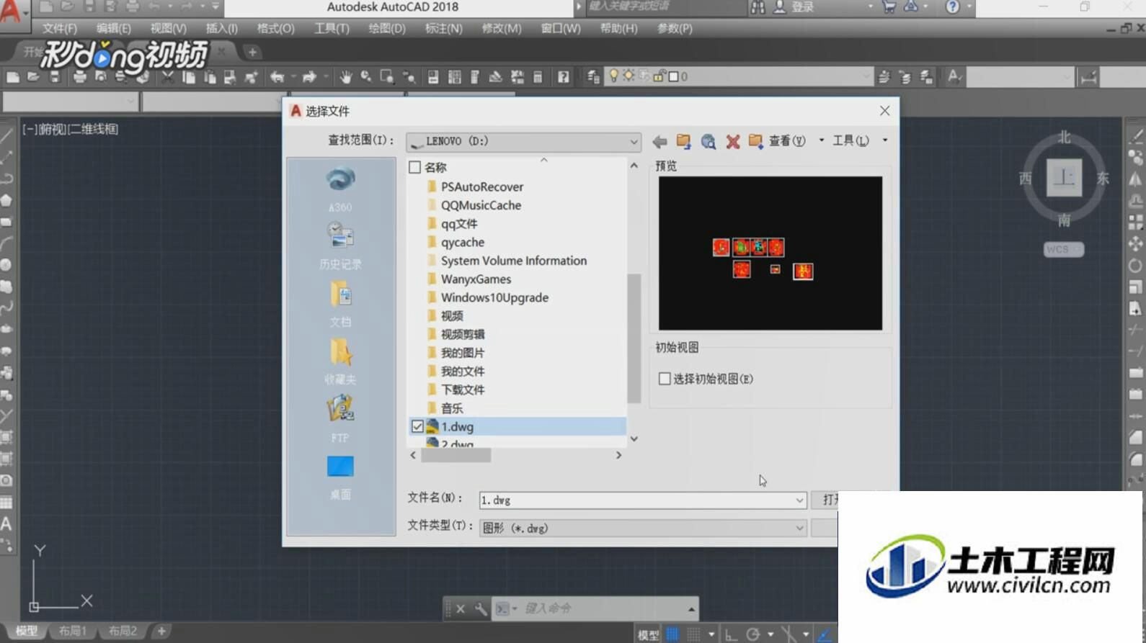
Task: Open the 文件类型 dropdown list
Action: (x=799, y=528)
